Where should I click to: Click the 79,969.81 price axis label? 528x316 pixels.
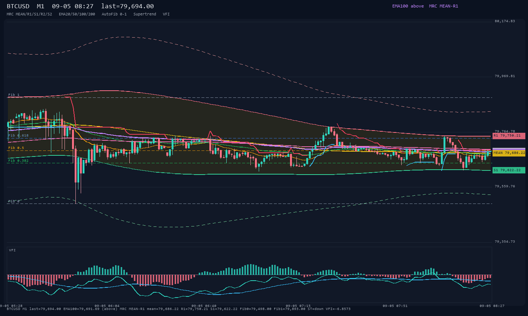tap(505, 76)
